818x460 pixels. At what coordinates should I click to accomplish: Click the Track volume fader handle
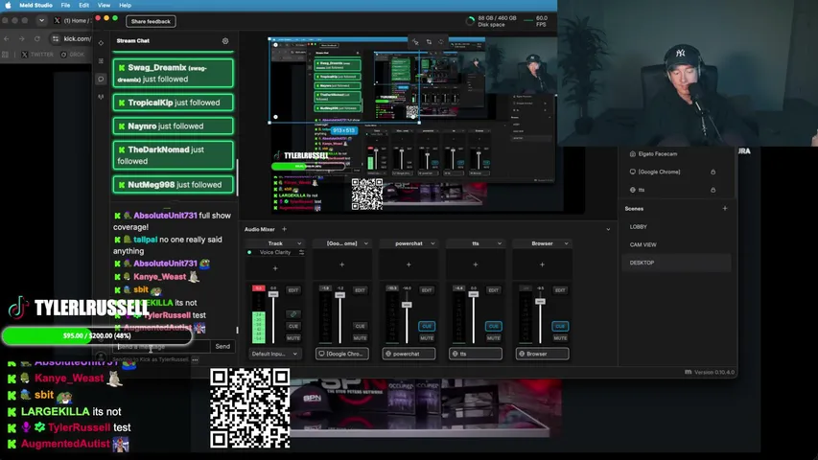click(x=273, y=294)
